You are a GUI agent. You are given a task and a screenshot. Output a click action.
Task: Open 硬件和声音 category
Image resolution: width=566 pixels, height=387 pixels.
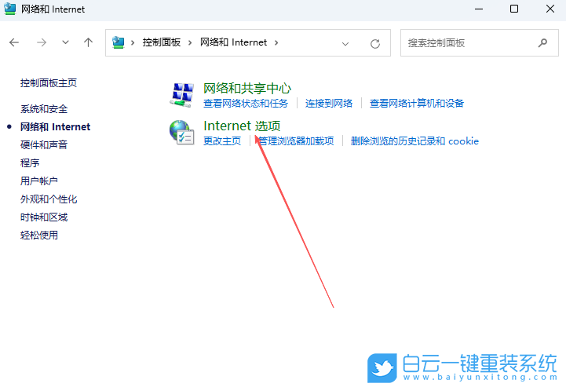coord(44,144)
